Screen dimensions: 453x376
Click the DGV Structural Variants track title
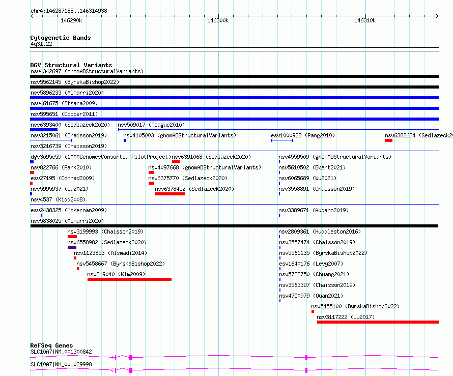click(71, 65)
